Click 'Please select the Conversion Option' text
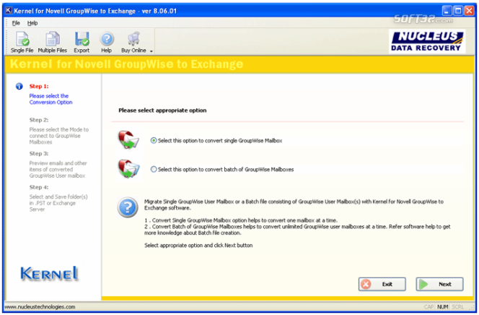 pos(50,99)
